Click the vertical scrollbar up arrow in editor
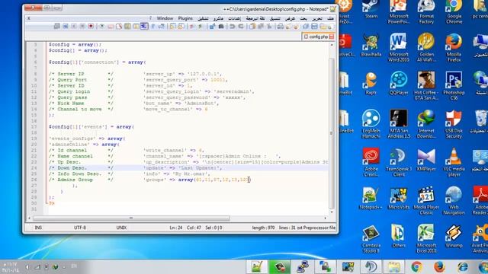This screenshot has width=488, height=274. coord(332,45)
